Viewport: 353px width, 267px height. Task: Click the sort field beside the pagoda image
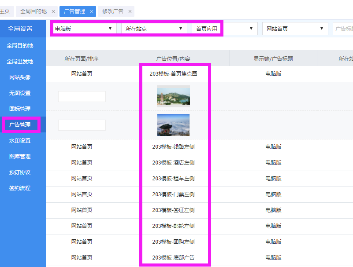click(x=82, y=96)
